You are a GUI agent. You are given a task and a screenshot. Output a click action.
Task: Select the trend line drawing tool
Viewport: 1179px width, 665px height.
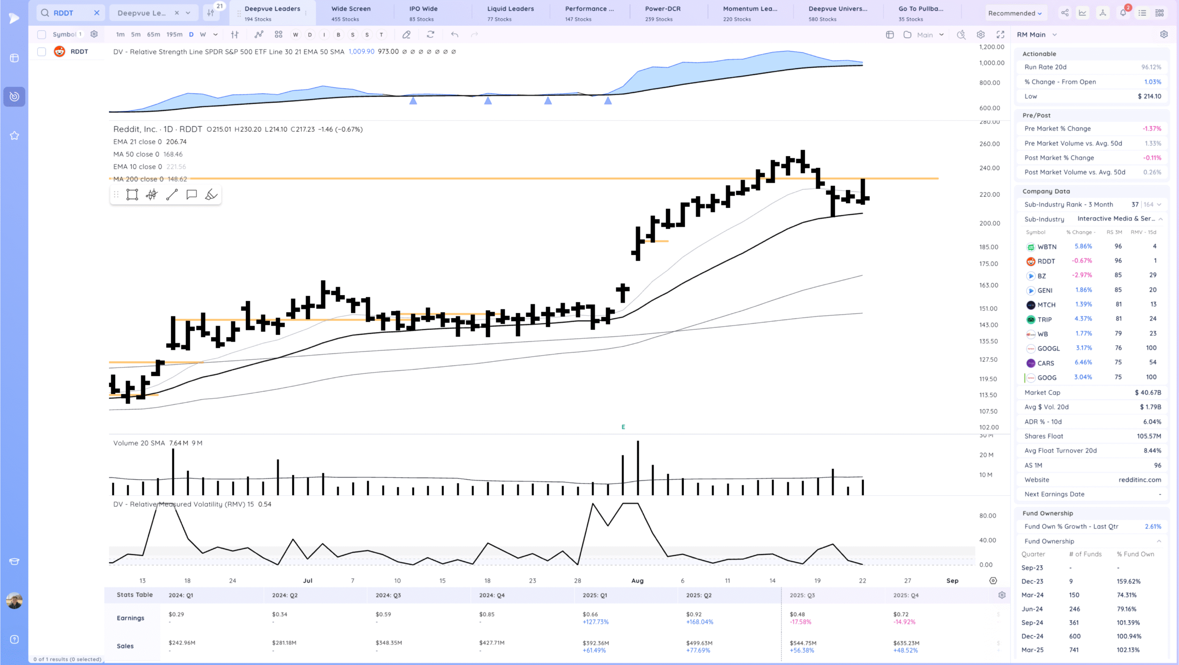pos(172,195)
